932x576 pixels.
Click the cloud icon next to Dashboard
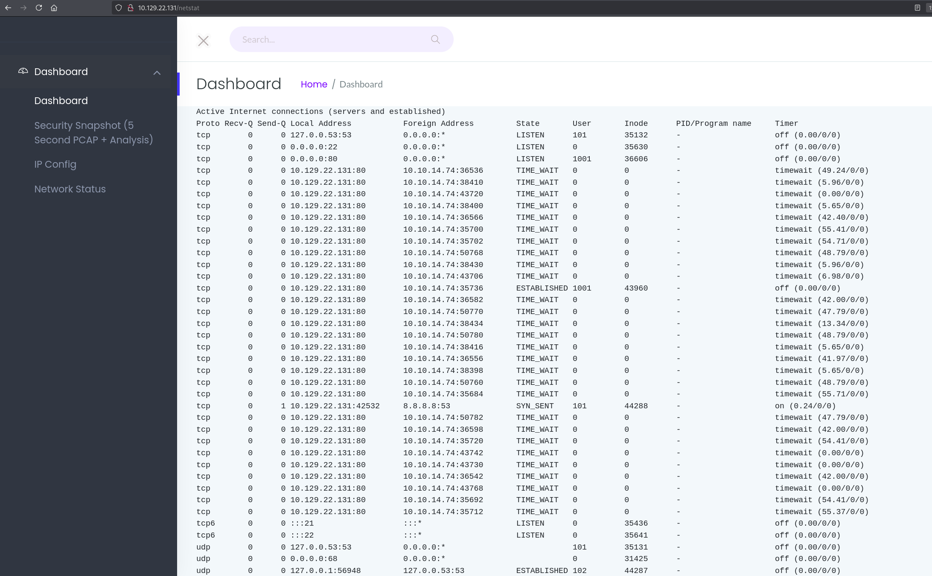click(23, 71)
